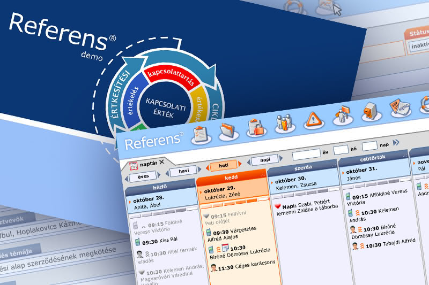Screen dimensions: 429x285
Task: Select the daily 'napi' view
Action: click(265, 159)
